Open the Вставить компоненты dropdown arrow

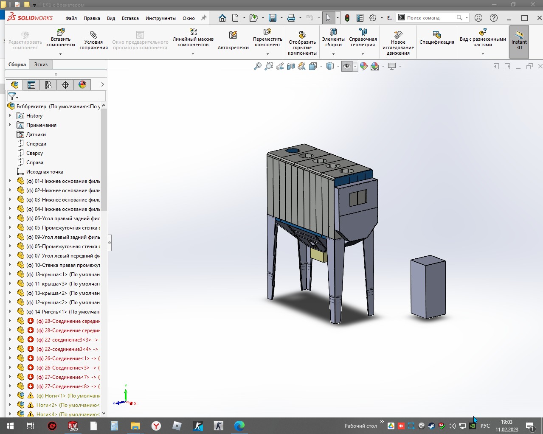click(x=60, y=54)
